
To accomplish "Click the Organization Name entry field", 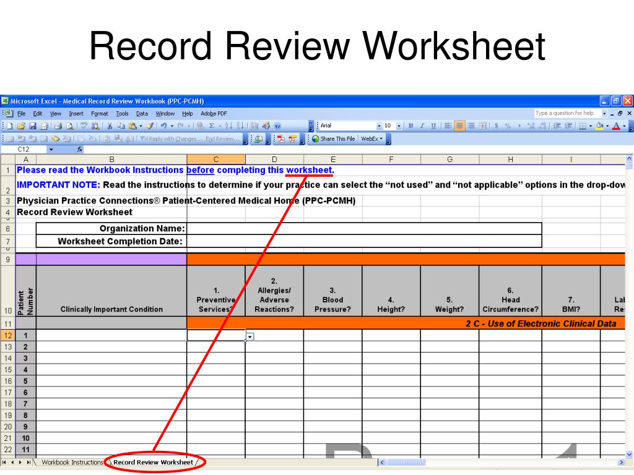I will pos(364,229).
